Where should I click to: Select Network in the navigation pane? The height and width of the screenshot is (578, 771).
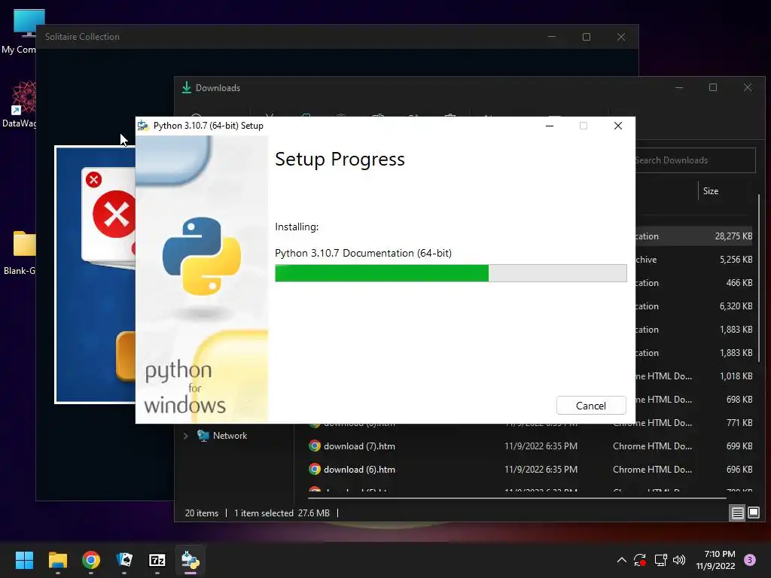tap(230, 436)
